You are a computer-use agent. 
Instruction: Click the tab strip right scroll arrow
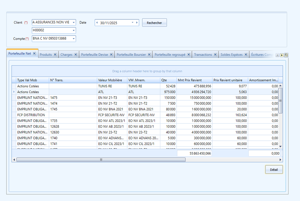coord(282,55)
